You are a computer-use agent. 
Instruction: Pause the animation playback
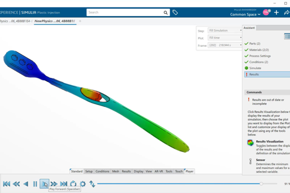click(x=35, y=184)
